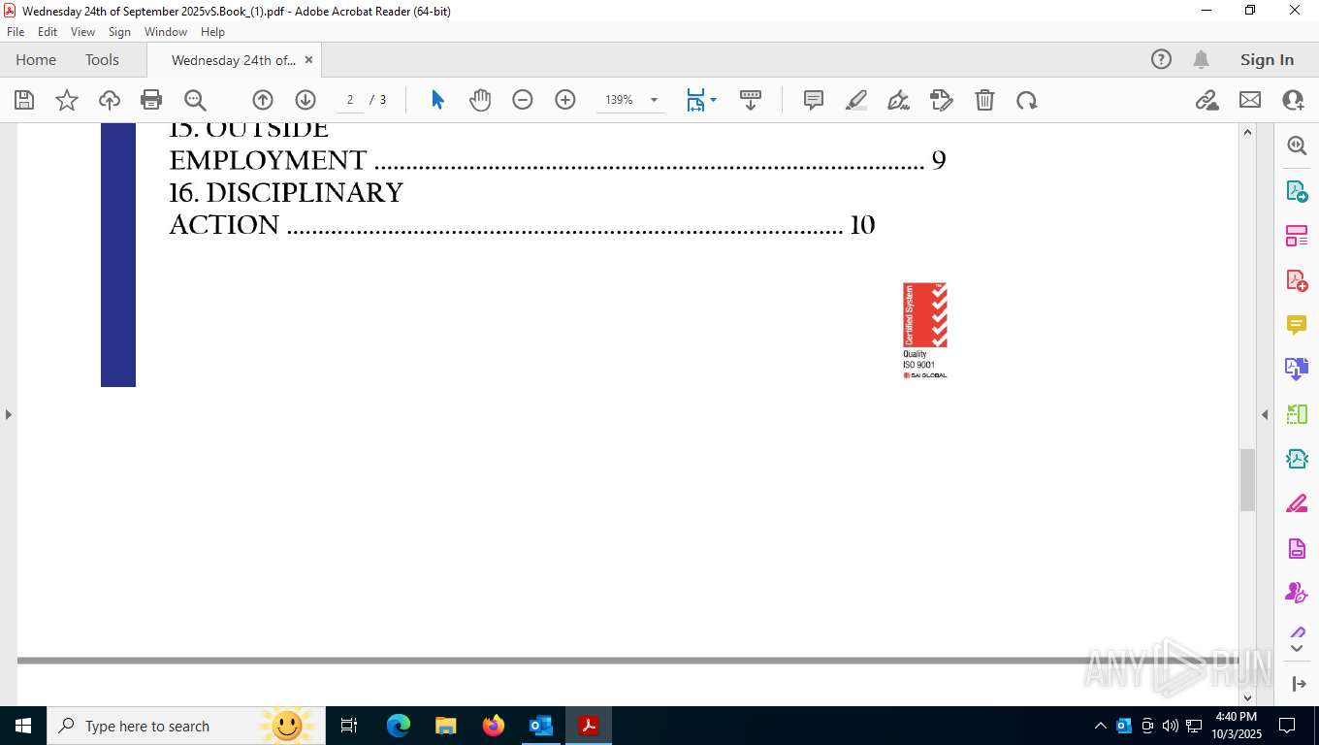Show more tools with down chevron
The height and width of the screenshot is (745, 1319).
(1297, 647)
